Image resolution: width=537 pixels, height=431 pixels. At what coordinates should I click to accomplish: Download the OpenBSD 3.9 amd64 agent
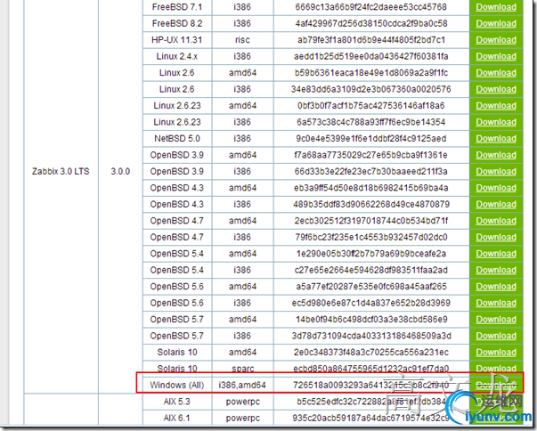tap(496, 155)
